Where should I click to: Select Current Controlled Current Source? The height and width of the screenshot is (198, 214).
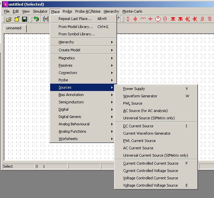[156, 163]
